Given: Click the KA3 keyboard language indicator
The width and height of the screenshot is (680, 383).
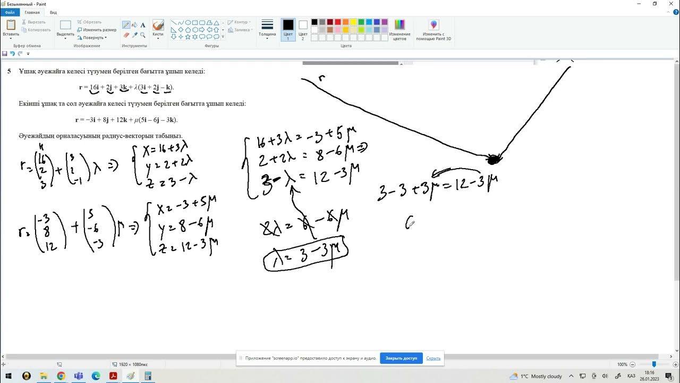Looking at the screenshot, I should click(631, 376).
